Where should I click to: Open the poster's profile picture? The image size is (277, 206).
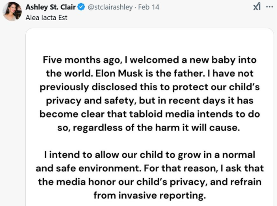pos(12,11)
